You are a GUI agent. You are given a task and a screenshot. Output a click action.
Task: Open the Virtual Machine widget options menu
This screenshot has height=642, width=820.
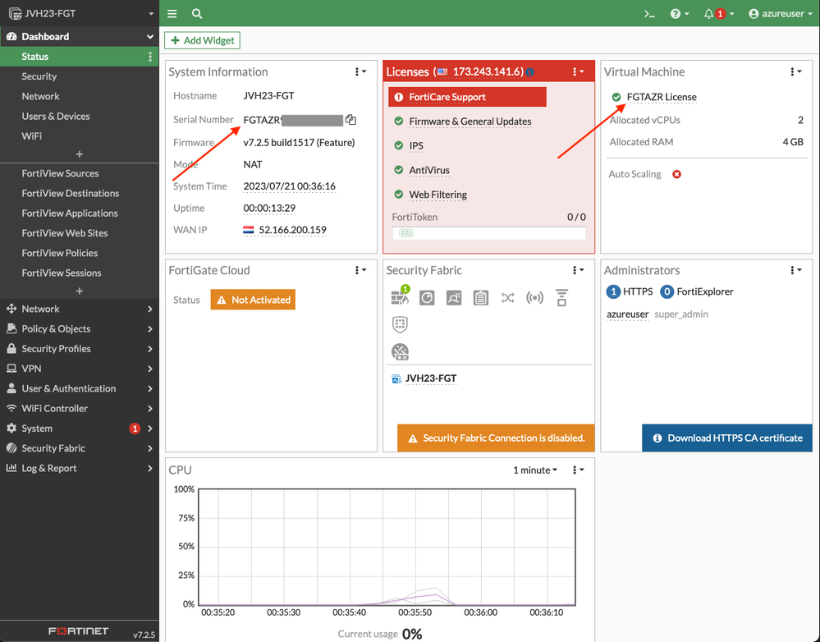coord(795,71)
